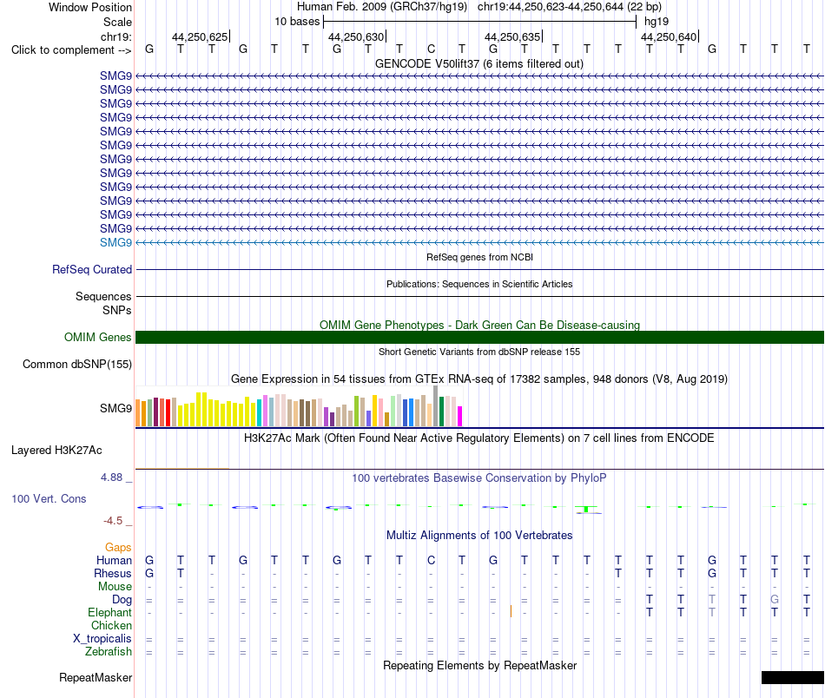Click the 'Click to complement -->' label
This screenshot has height=698, width=825.
(x=71, y=50)
